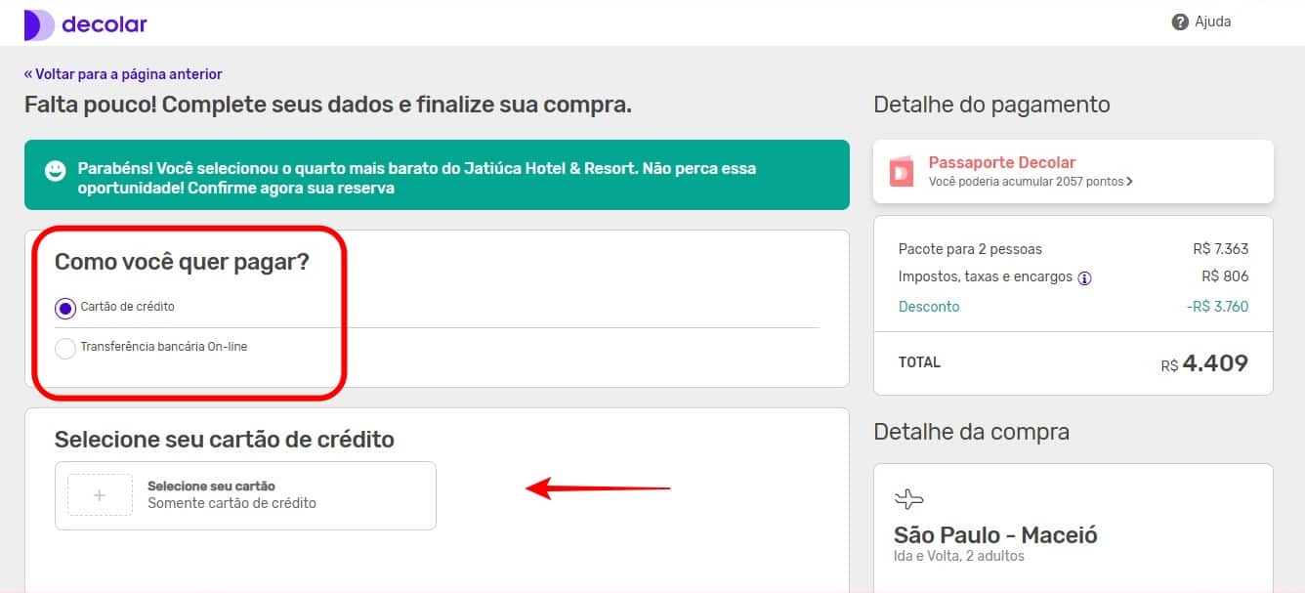Expand the Desconto detail row
Screen dimensions: 1305x593
[x=1073, y=307]
